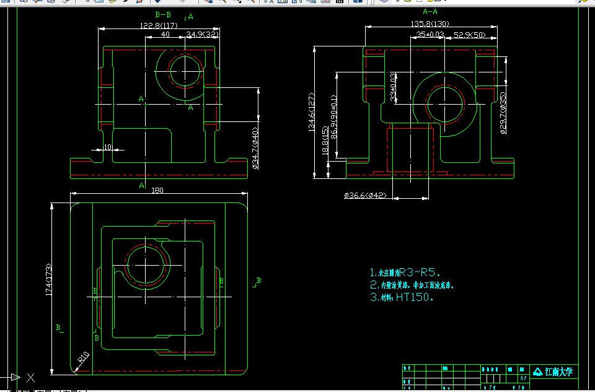Pick the 122.8(117) width dimension text
The image size is (595, 392).
pyautogui.click(x=159, y=25)
